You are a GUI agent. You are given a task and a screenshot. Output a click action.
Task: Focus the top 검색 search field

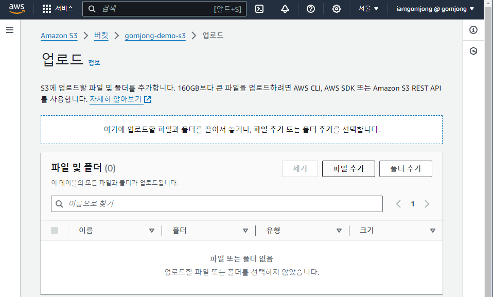click(164, 9)
